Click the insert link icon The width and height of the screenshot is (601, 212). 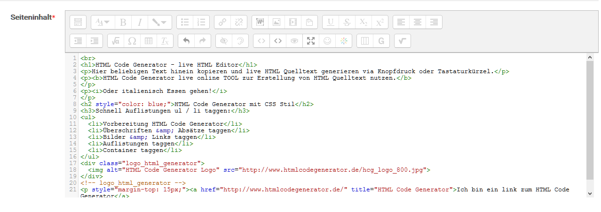pyautogui.click(x=223, y=22)
